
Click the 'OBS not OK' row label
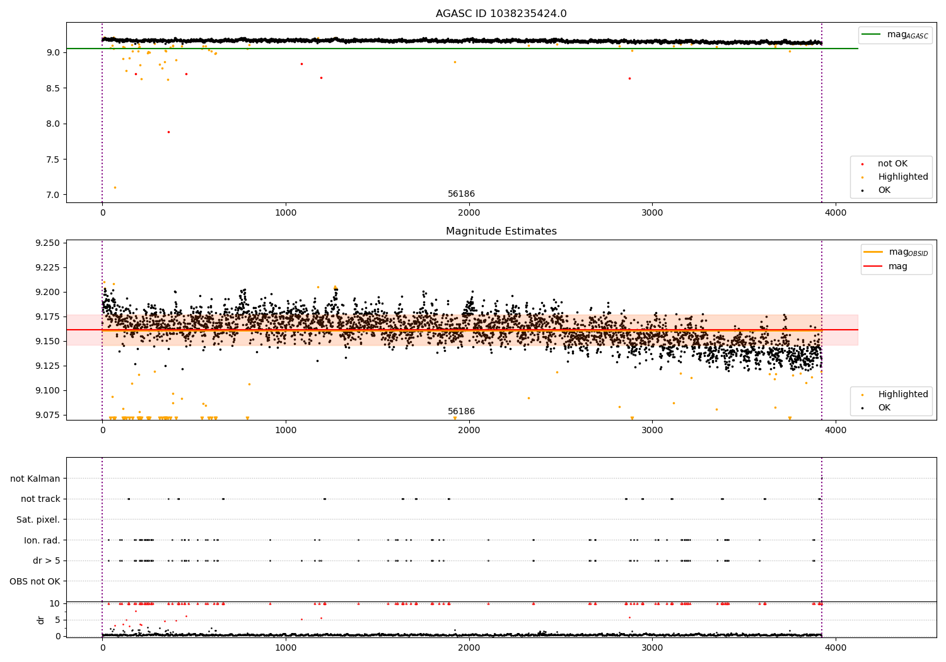click(35, 581)
